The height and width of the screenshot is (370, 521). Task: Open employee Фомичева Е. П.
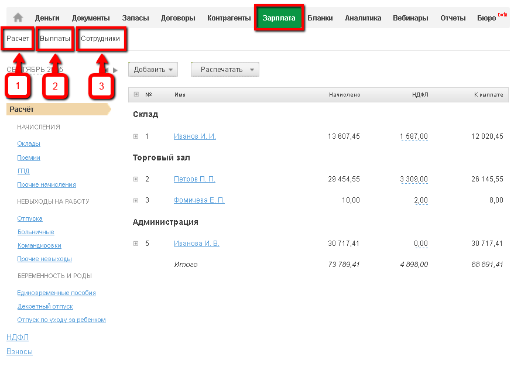click(199, 200)
